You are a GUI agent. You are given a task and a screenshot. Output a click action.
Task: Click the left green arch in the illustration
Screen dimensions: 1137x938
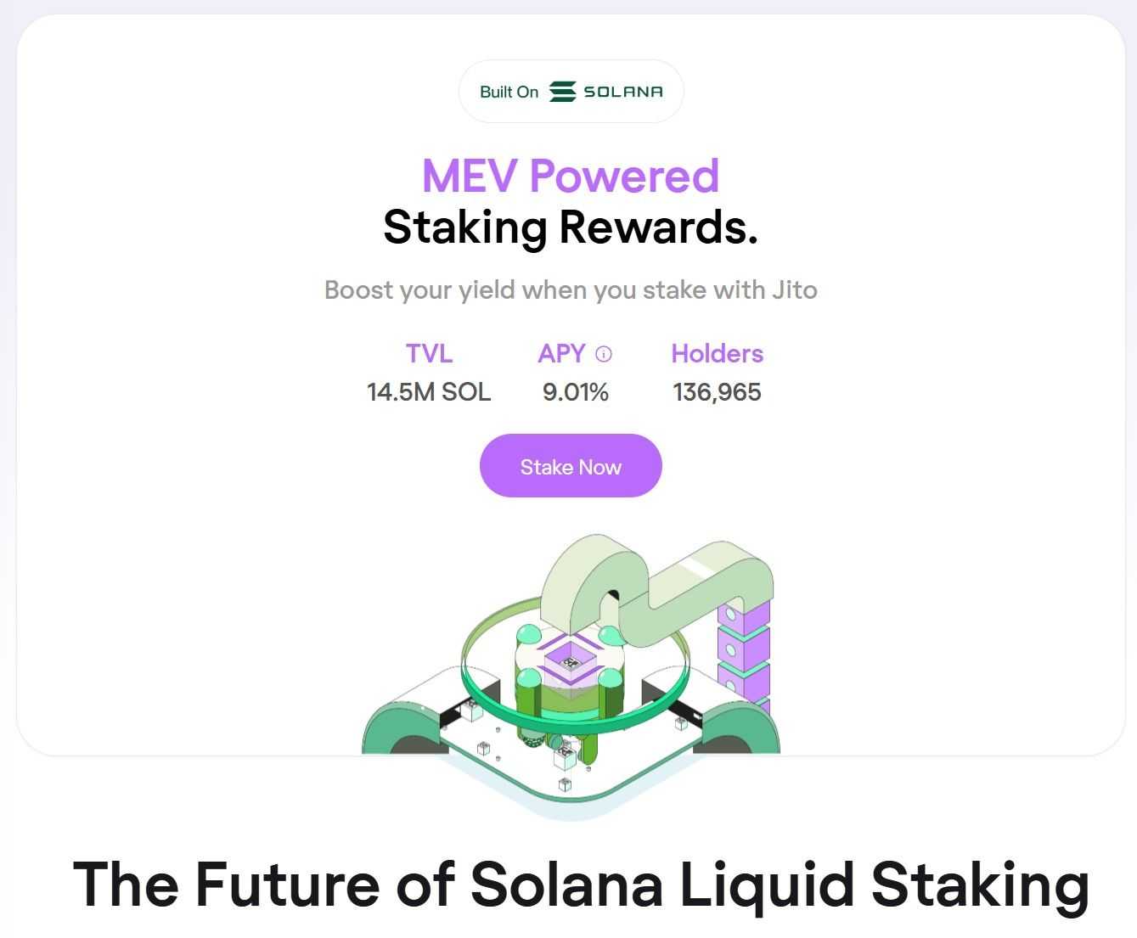click(x=397, y=730)
